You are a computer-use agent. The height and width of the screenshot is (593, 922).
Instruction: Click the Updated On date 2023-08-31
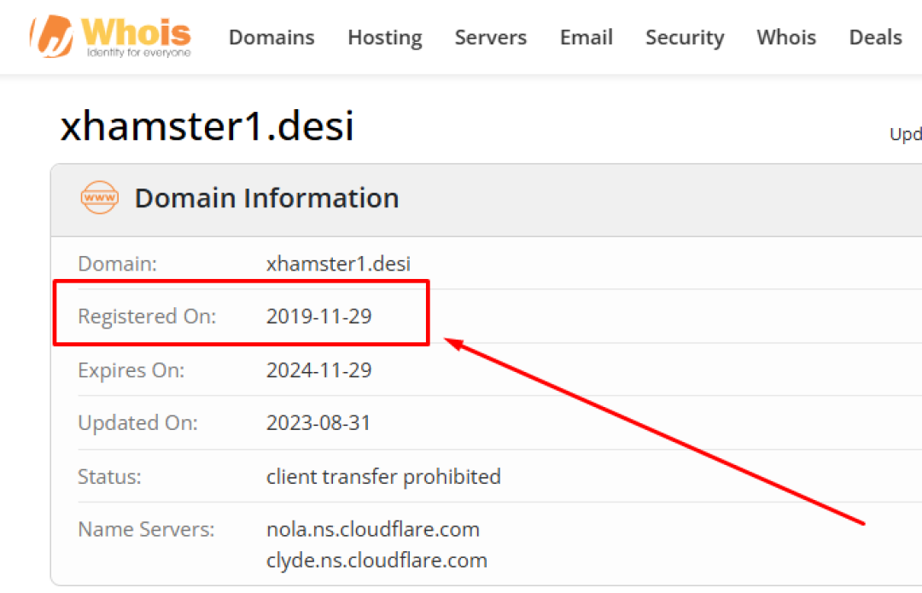point(318,423)
